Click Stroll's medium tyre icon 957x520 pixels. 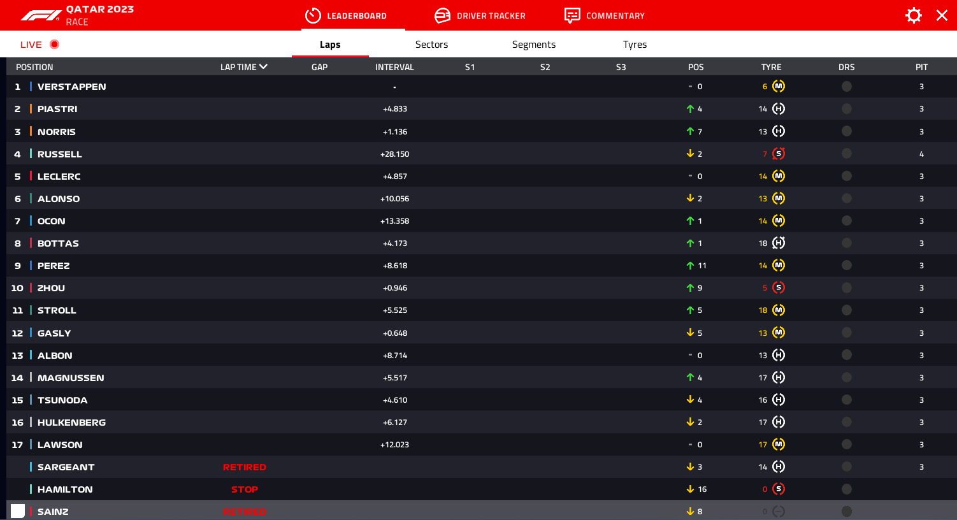[779, 310]
